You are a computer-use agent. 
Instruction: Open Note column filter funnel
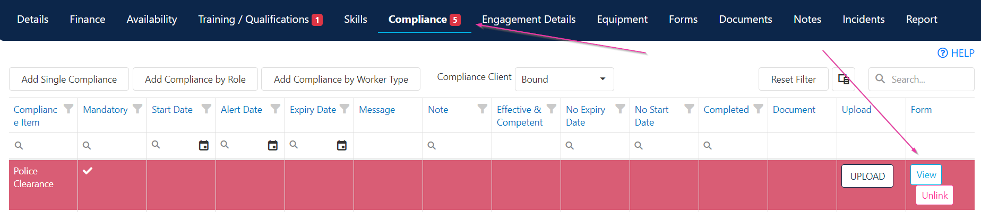(x=483, y=109)
